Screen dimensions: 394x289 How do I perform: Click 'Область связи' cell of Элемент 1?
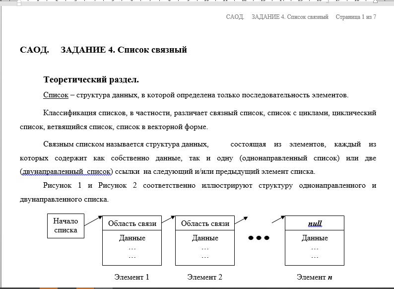pyautogui.click(x=132, y=223)
